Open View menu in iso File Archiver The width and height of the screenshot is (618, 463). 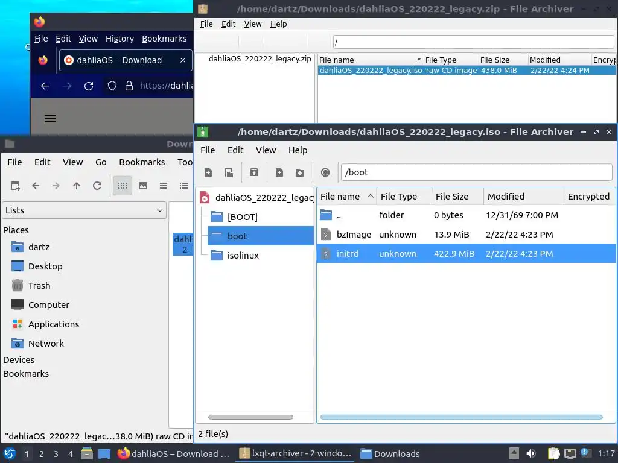(266, 150)
